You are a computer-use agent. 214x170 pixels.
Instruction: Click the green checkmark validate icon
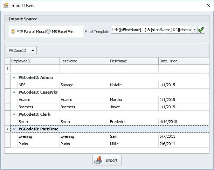pos(201,30)
